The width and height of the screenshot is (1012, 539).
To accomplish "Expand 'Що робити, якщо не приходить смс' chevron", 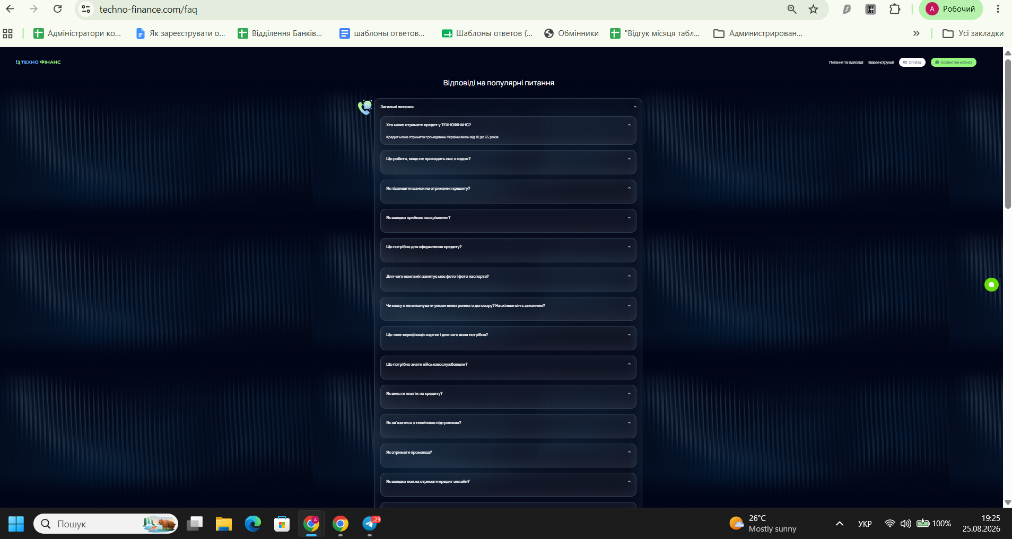I will pos(629,159).
